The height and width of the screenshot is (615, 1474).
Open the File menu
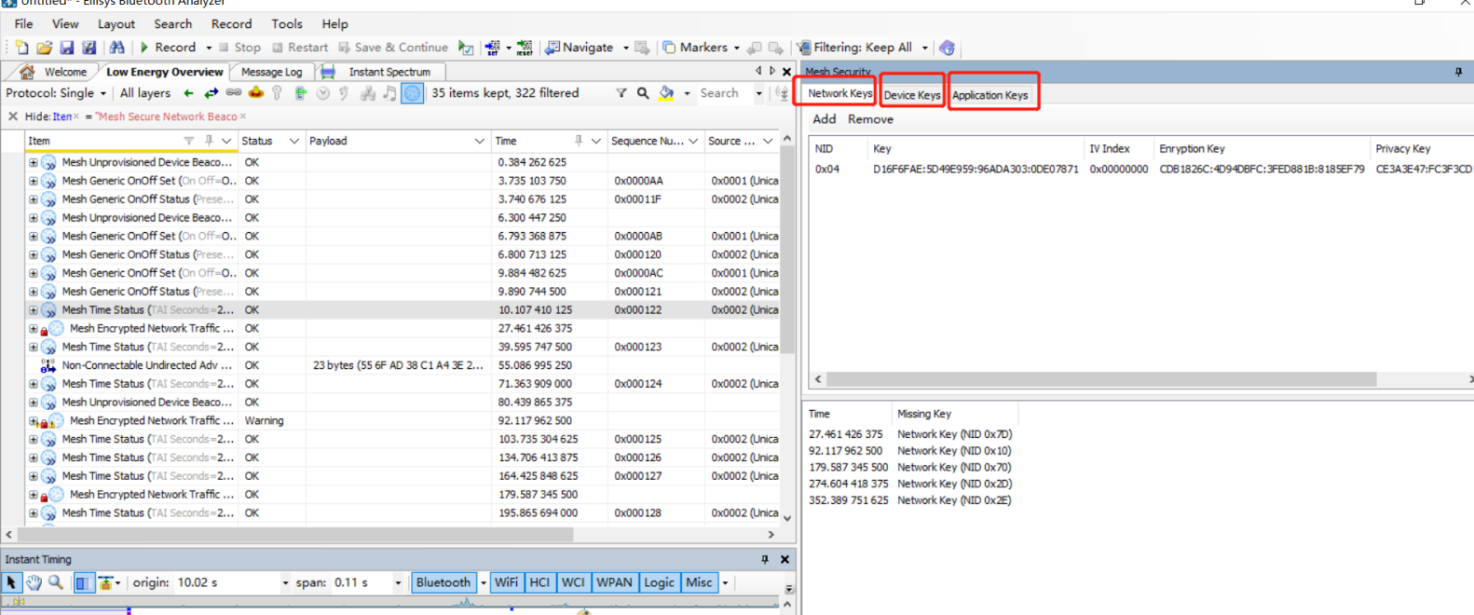point(24,24)
